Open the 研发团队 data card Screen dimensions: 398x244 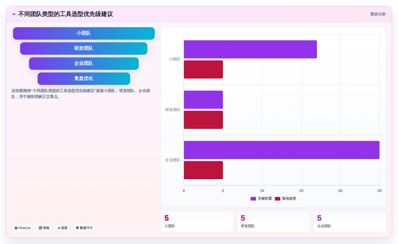pyautogui.click(x=273, y=221)
